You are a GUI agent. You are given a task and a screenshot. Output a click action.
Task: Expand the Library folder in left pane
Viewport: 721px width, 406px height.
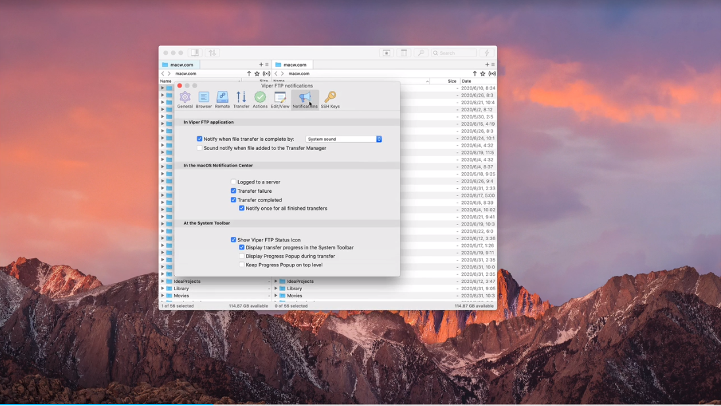click(162, 288)
